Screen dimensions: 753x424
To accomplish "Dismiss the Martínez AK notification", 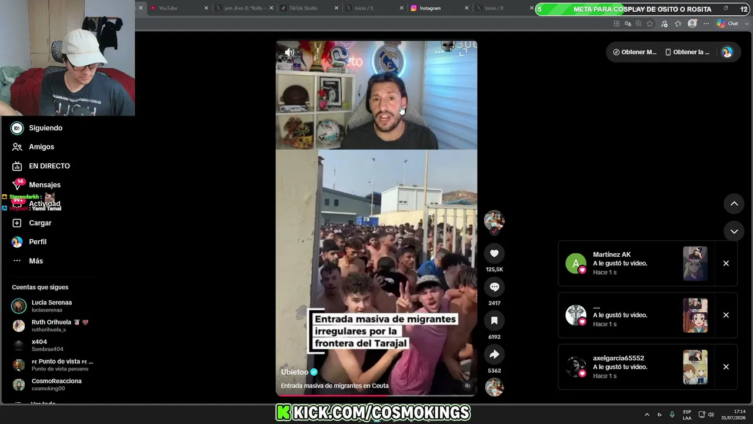I will (726, 263).
